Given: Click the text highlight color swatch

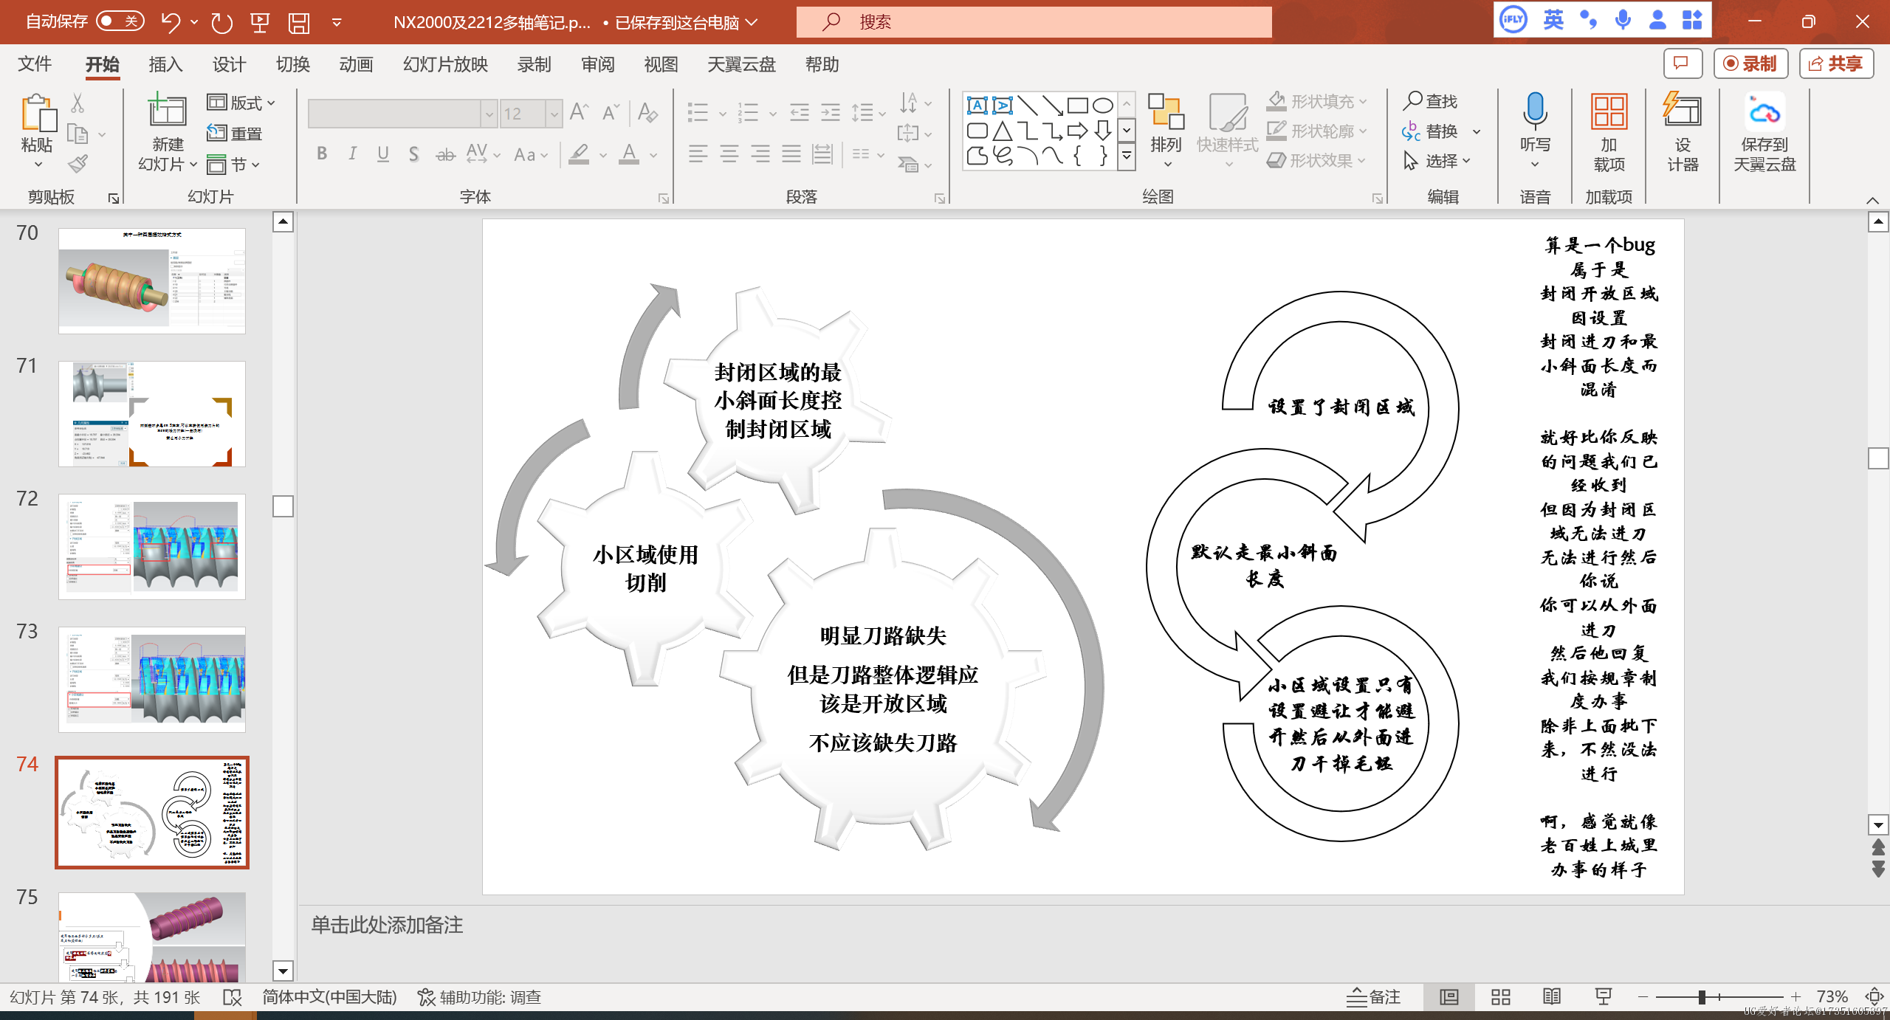Looking at the screenshot, I should pyautogui.click(x=580, y=154).
